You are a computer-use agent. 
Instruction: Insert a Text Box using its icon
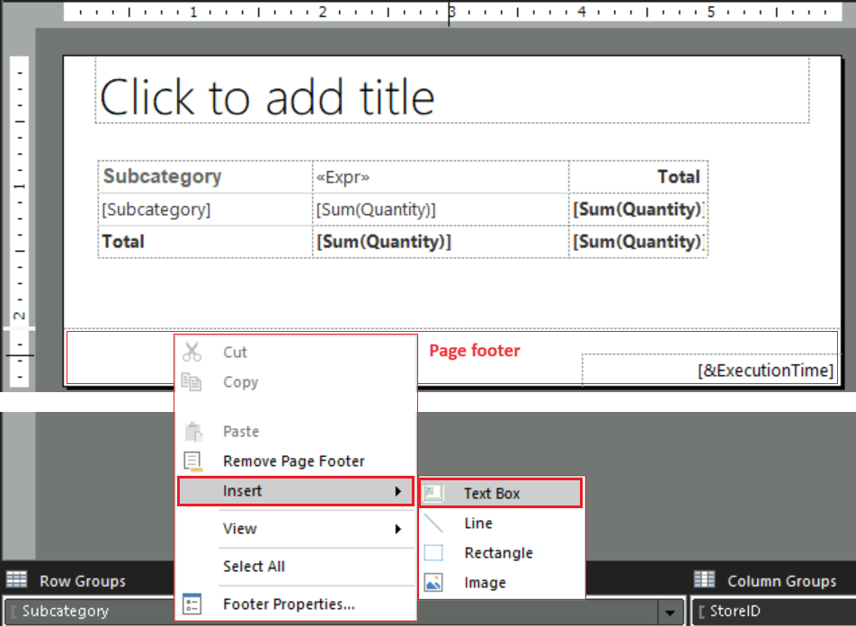click(435, 492)
